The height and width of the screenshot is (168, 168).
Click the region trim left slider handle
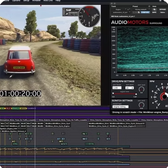113,94
